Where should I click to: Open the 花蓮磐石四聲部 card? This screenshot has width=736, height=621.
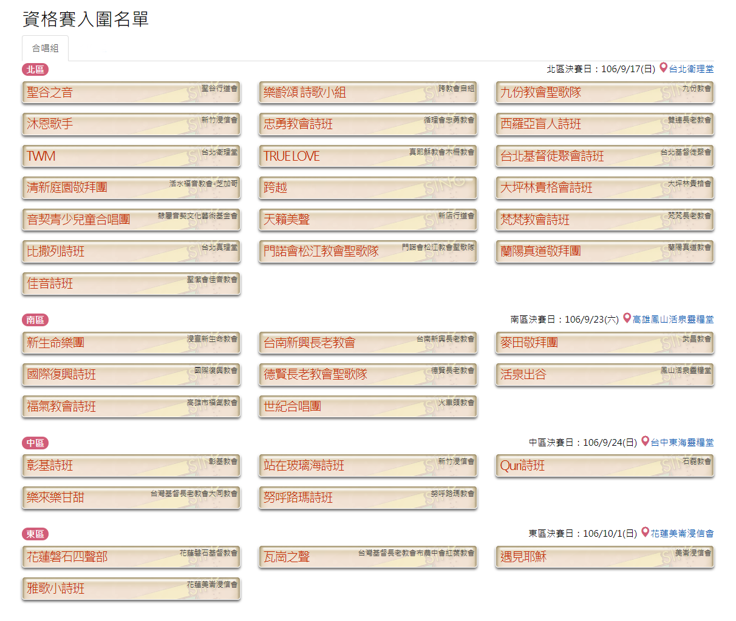click(x=131, y=557)
